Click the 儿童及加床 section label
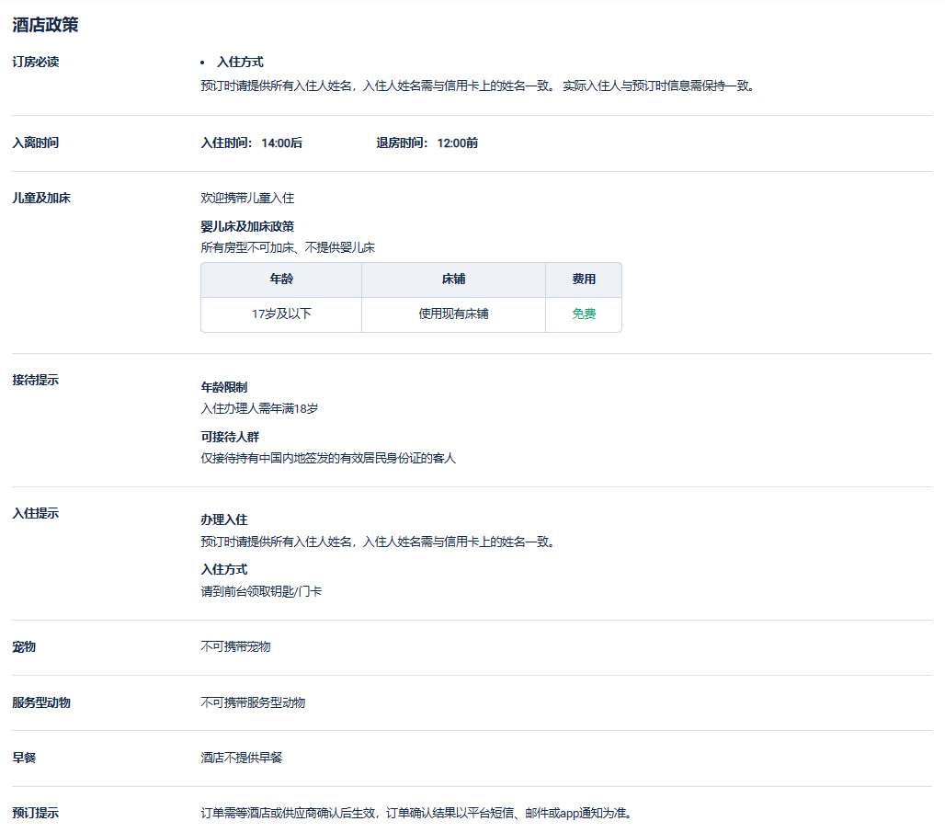 pyautogui.click(x=41, y=199)
